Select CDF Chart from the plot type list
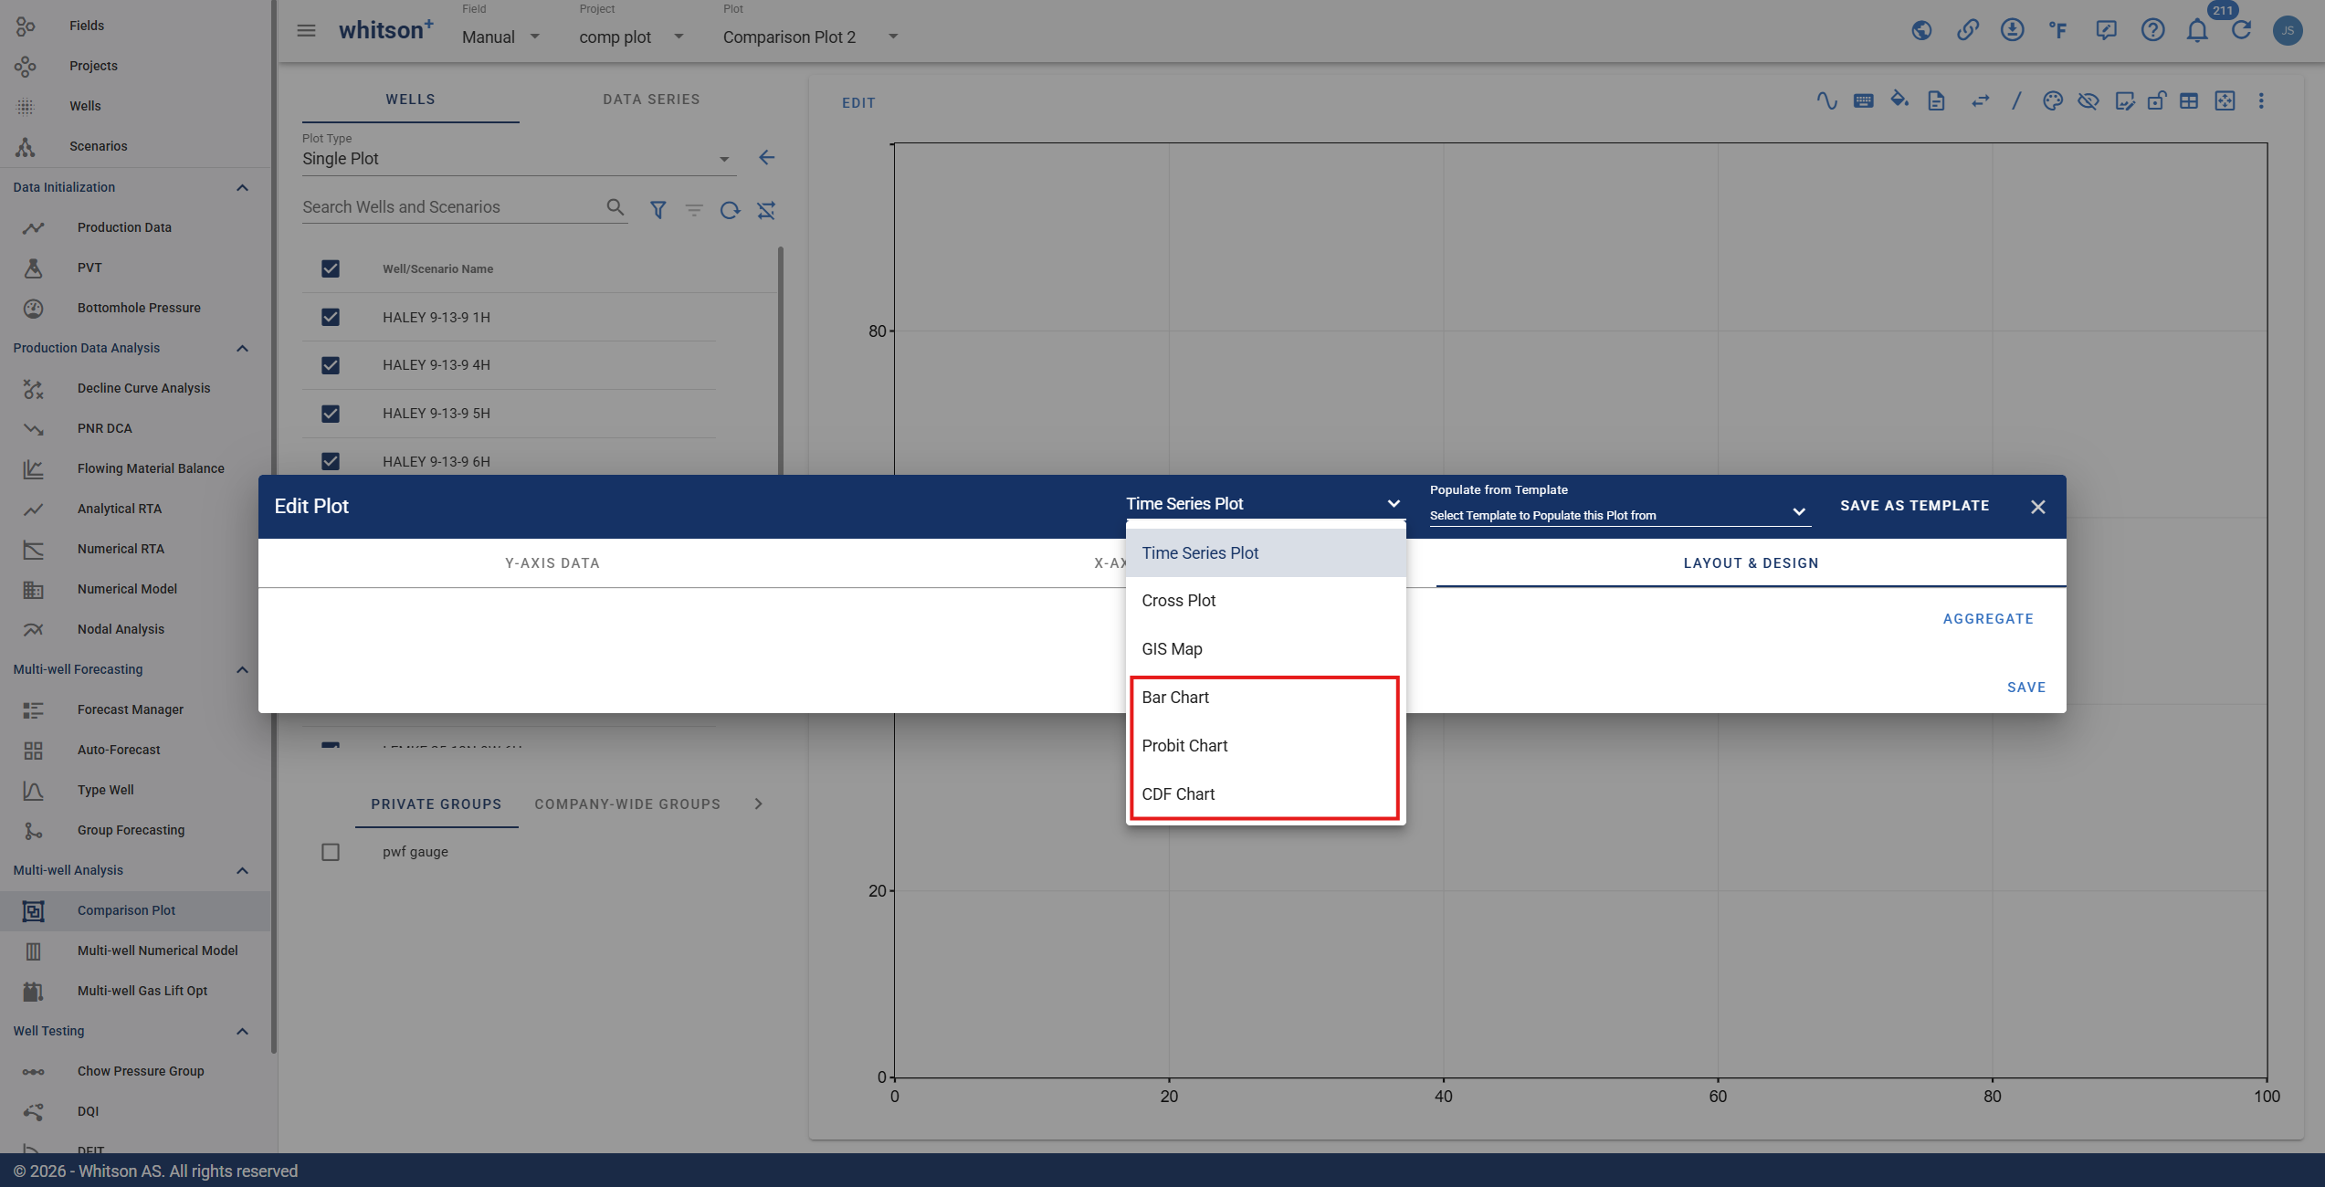 pos(1266,794)
